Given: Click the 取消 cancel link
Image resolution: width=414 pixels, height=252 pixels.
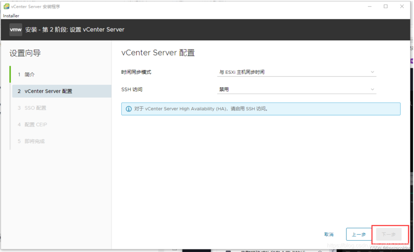Looking at the screenshot, I should pos(329,234).
